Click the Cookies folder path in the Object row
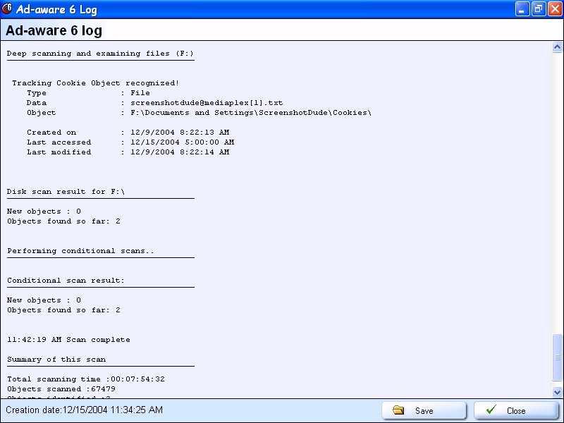 coord(251,113)
